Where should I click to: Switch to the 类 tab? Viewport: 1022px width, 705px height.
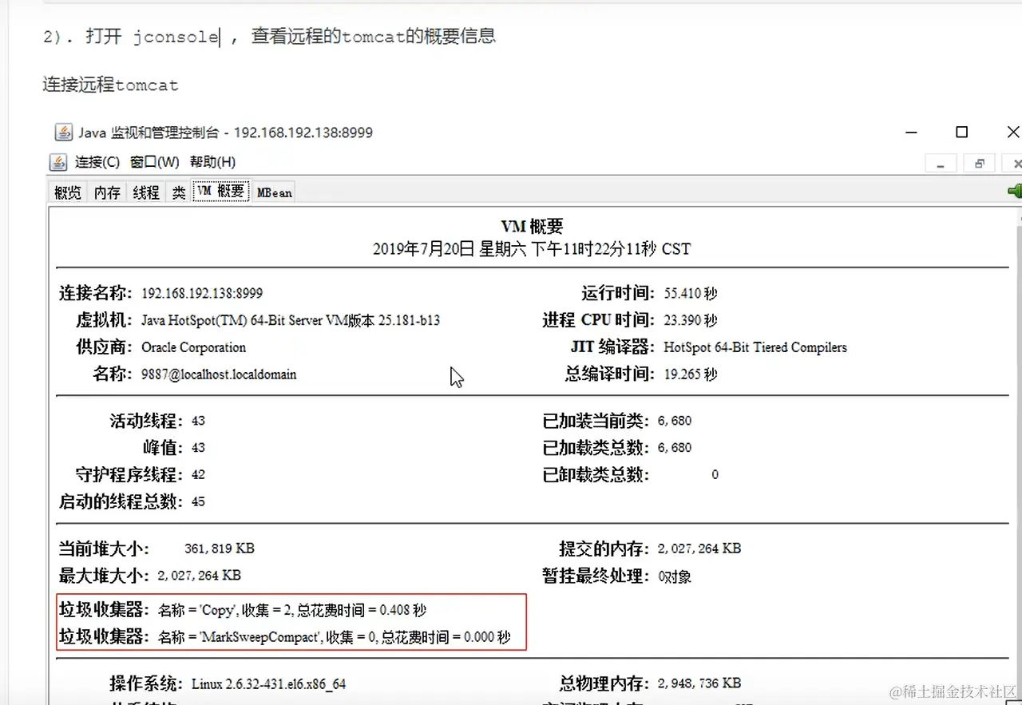[179, 192]
